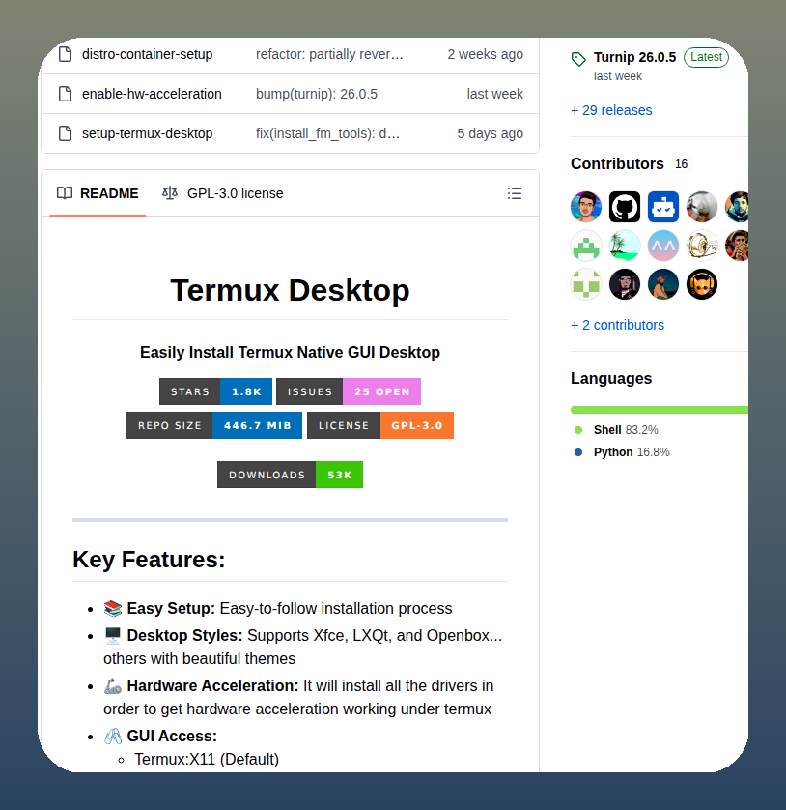Open orange cat headphones contributor avatar
Screen dimensions: 786x810
[702, 284]
